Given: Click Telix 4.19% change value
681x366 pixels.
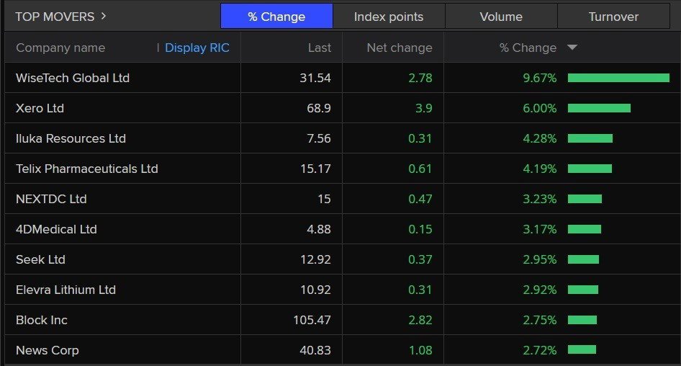Looking at the screenshot, I should [539, 169].
